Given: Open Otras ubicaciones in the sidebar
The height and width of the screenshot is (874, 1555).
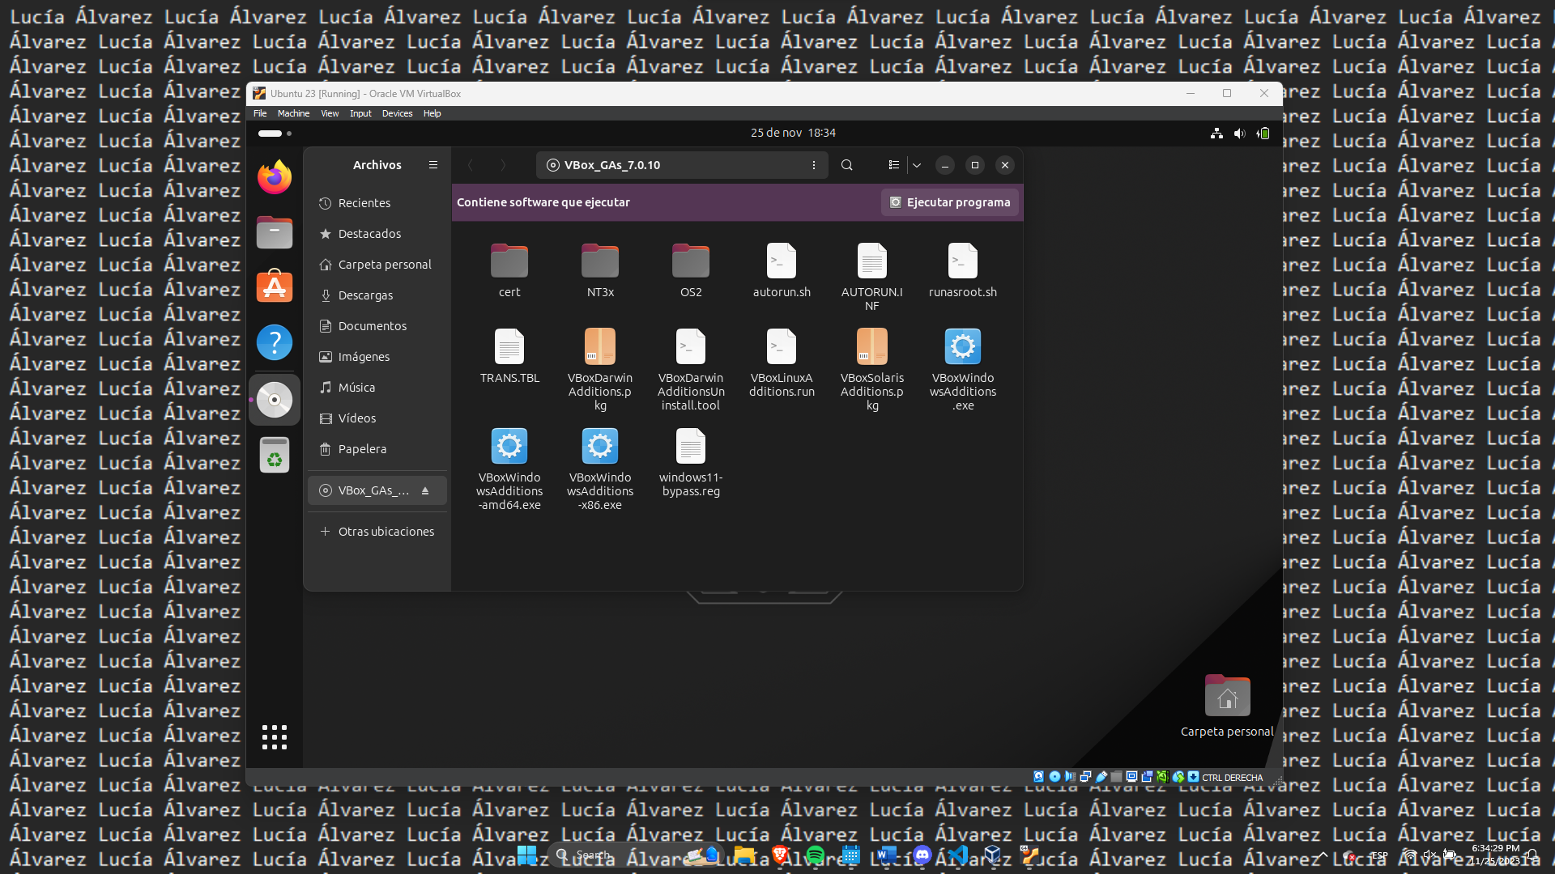Looking at the screenshot, I should click(x=386, y=532).
